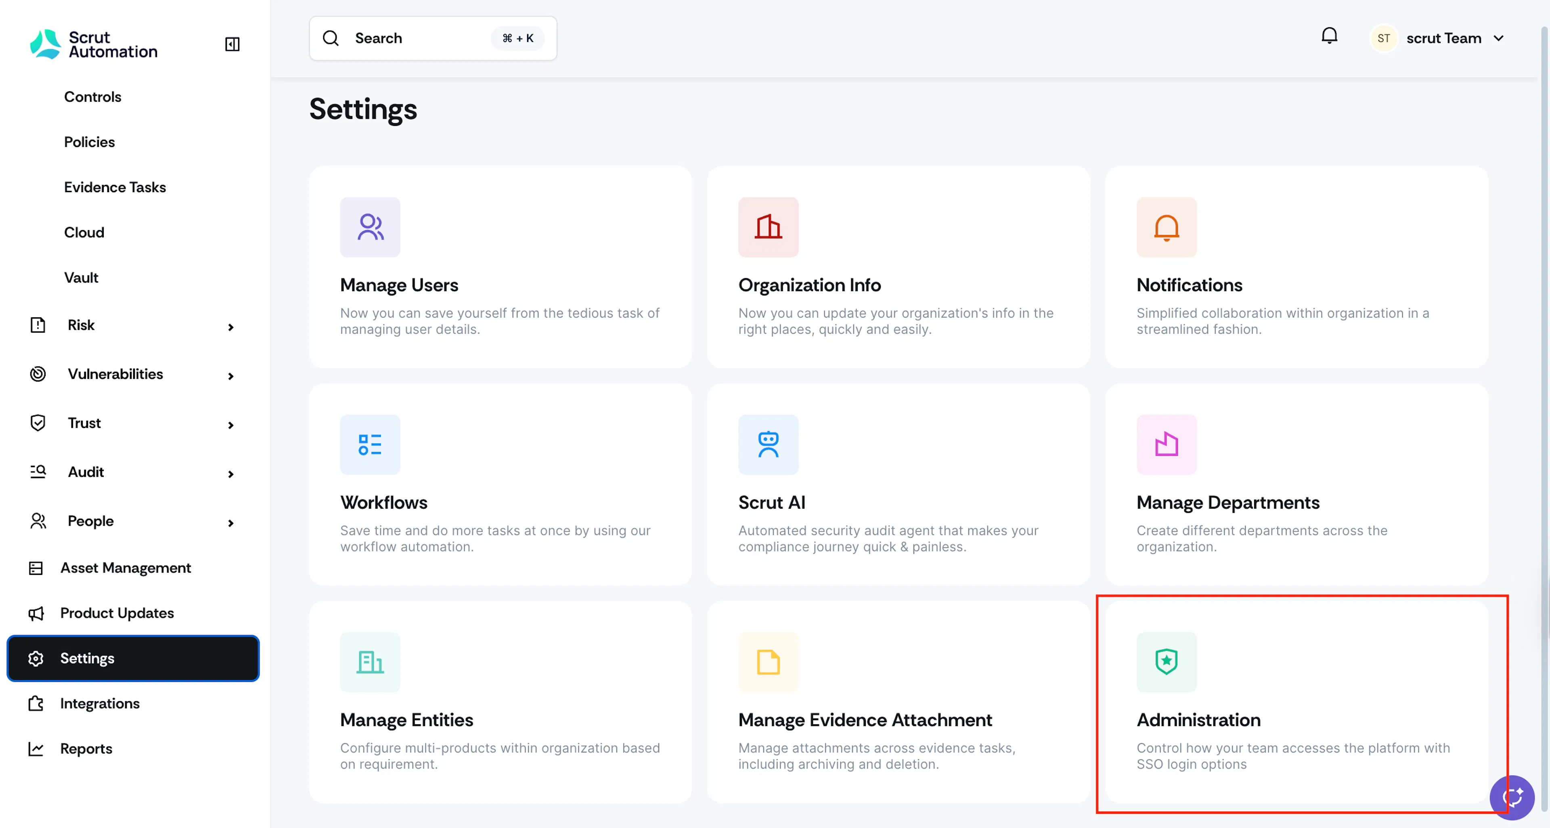Open Evidence Tasks from sidebar
1550x828 pixels.
point(115,187)
